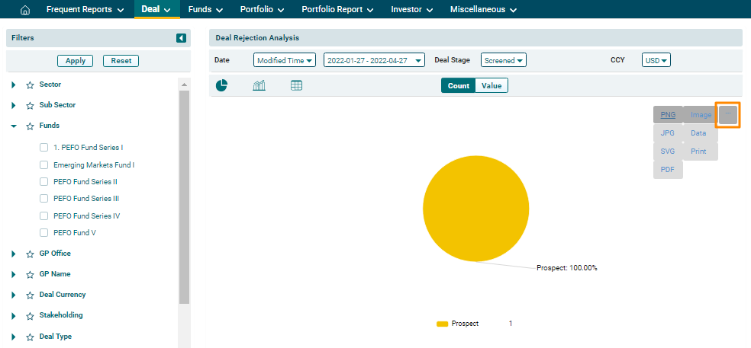Switch to table grid view icon
The width and height of the screenshot is (751, 348).
[x=297, y=85]
